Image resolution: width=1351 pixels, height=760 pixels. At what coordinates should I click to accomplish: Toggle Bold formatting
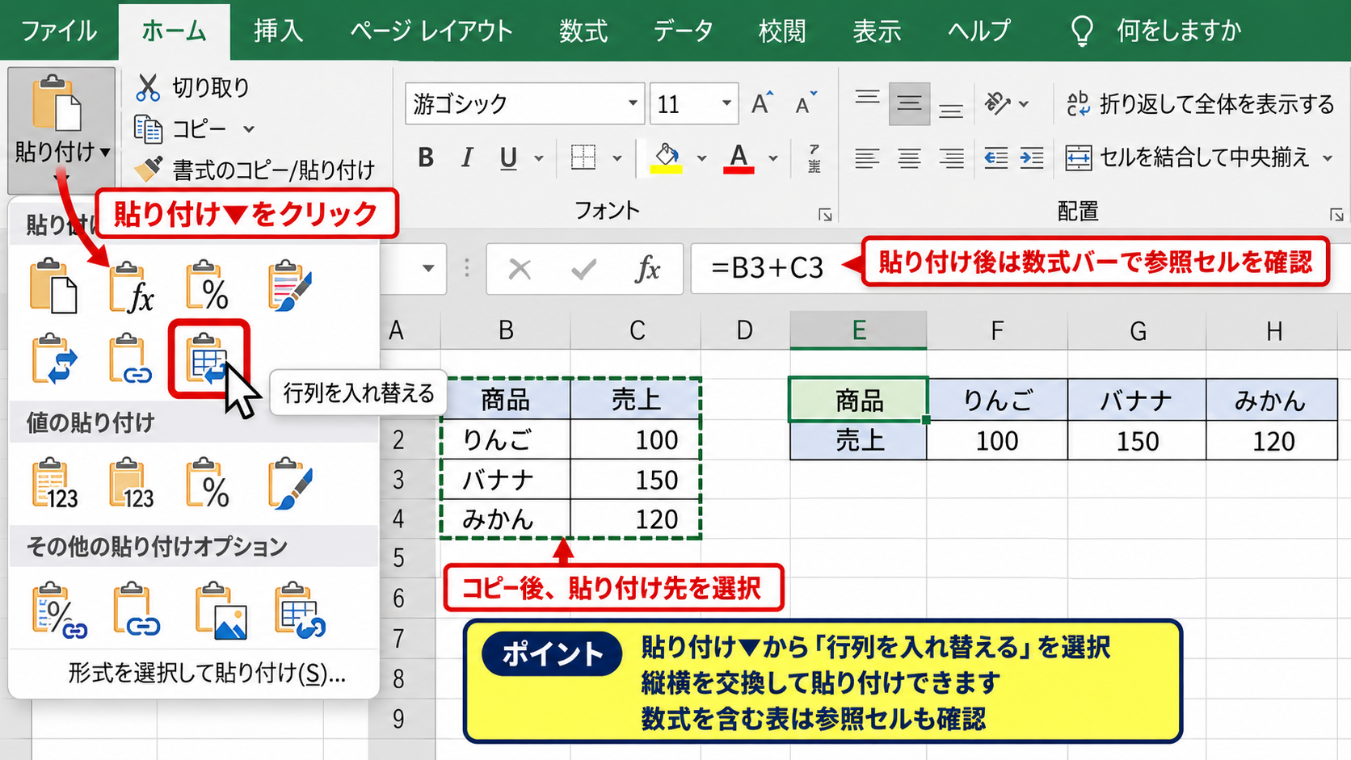coord(426,157)
